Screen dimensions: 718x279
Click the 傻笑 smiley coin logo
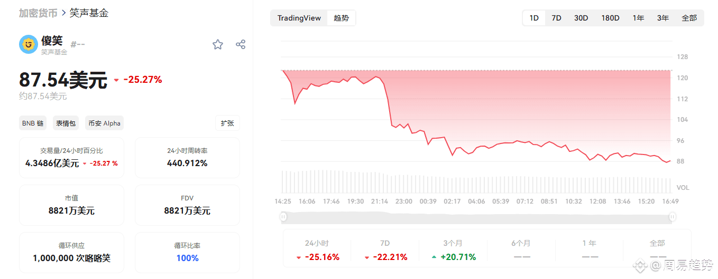click(x=28, y=44)
